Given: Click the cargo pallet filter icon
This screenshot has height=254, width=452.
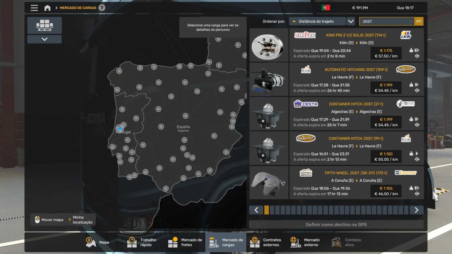Looking at the screenshot, I should (x=44, y=25).
